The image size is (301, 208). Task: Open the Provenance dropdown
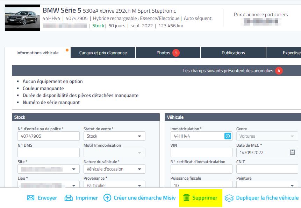tap(114, 184)
